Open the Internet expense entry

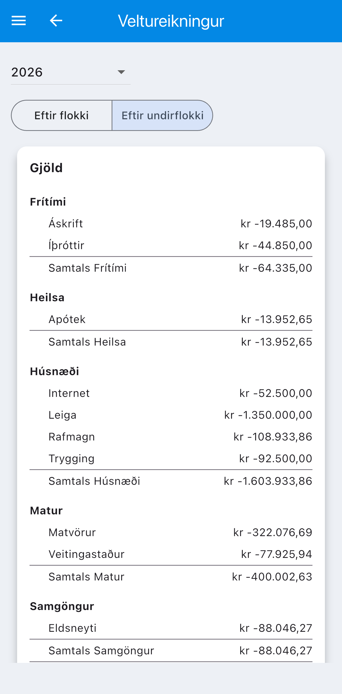click(x=171, y=393)
